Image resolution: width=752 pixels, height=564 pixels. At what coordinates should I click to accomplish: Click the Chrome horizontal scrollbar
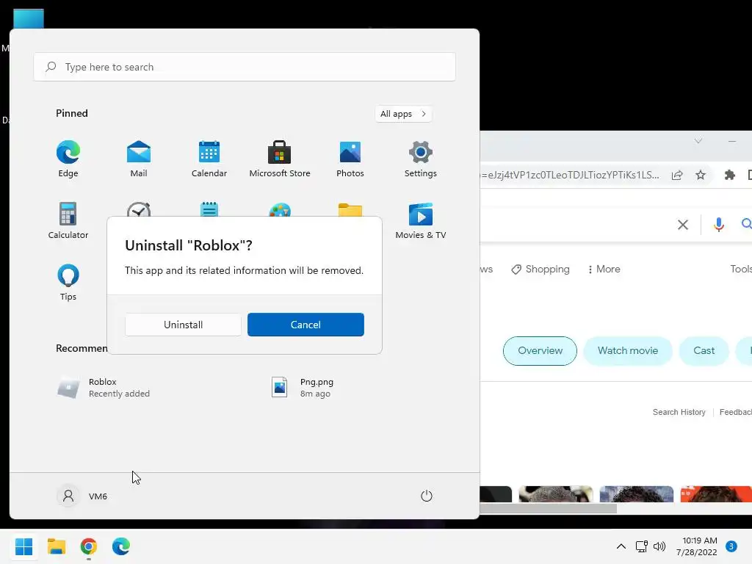(x=548, y=509)
